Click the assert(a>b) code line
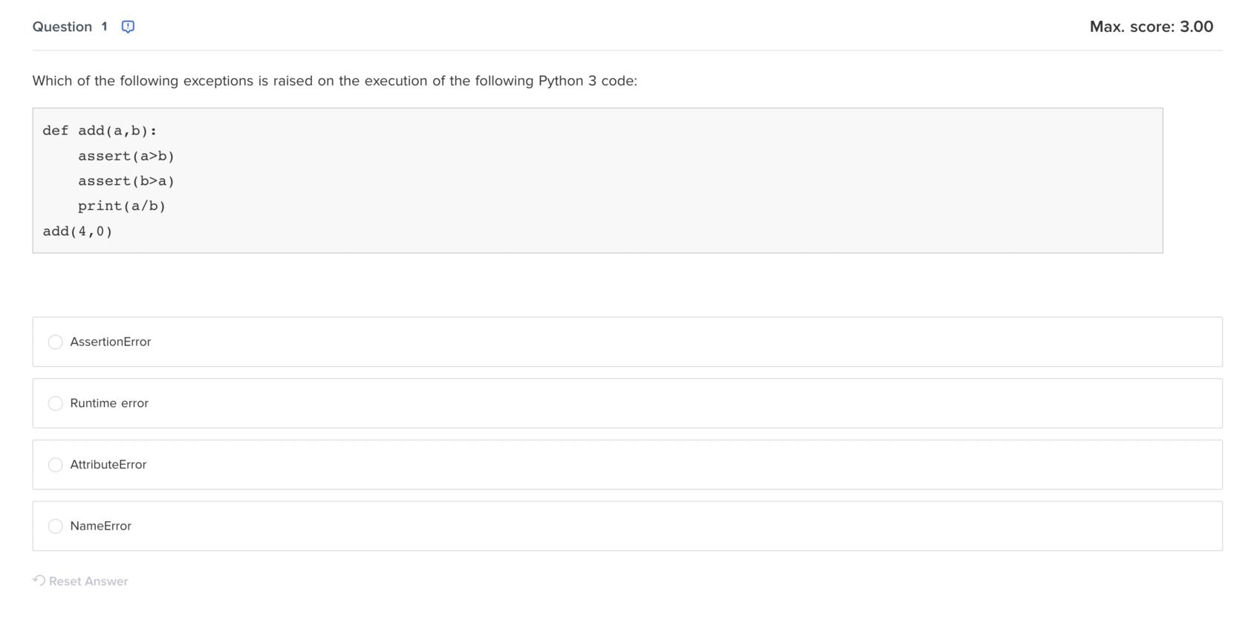Screen dimensions: 1248x626 [x=126, y=156]
